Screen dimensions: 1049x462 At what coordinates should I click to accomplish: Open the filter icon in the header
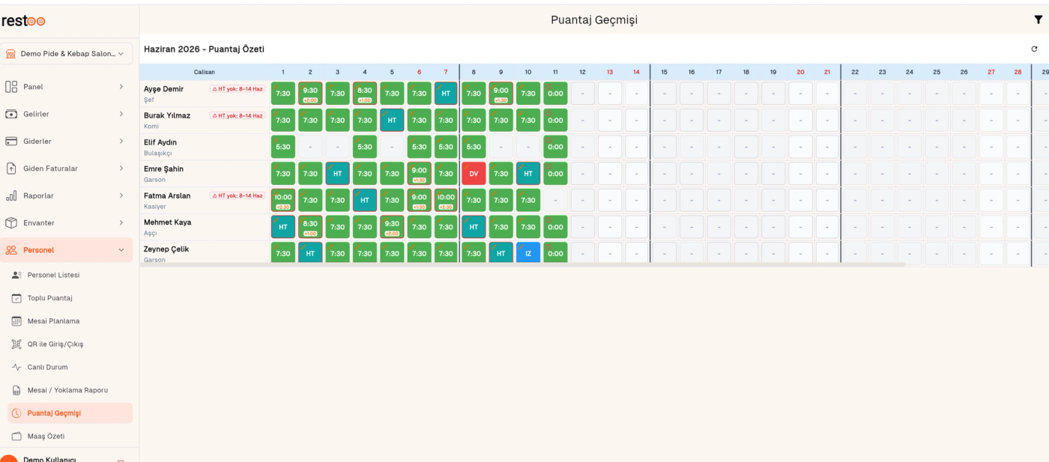coord(1038,20)
